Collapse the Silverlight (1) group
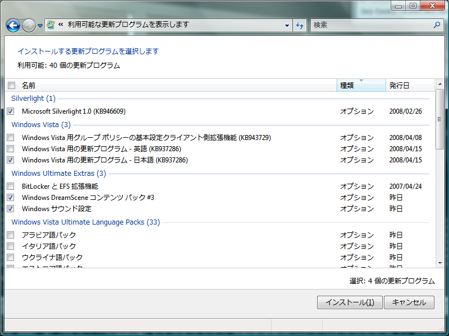 click(33, 99)
